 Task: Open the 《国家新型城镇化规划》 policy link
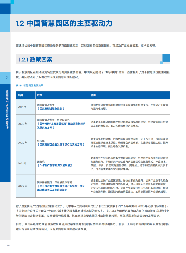pyautogui.click(x=51, y=109)
